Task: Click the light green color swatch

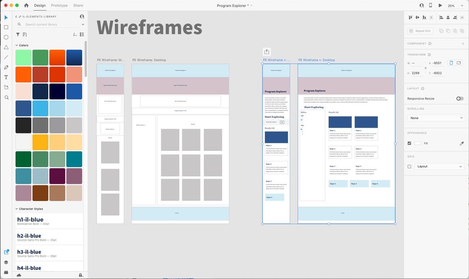Action: (23, 58)
